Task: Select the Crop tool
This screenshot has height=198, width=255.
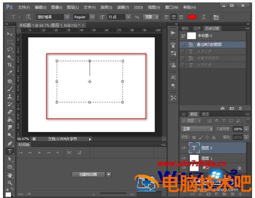Action: pos(9,65)
